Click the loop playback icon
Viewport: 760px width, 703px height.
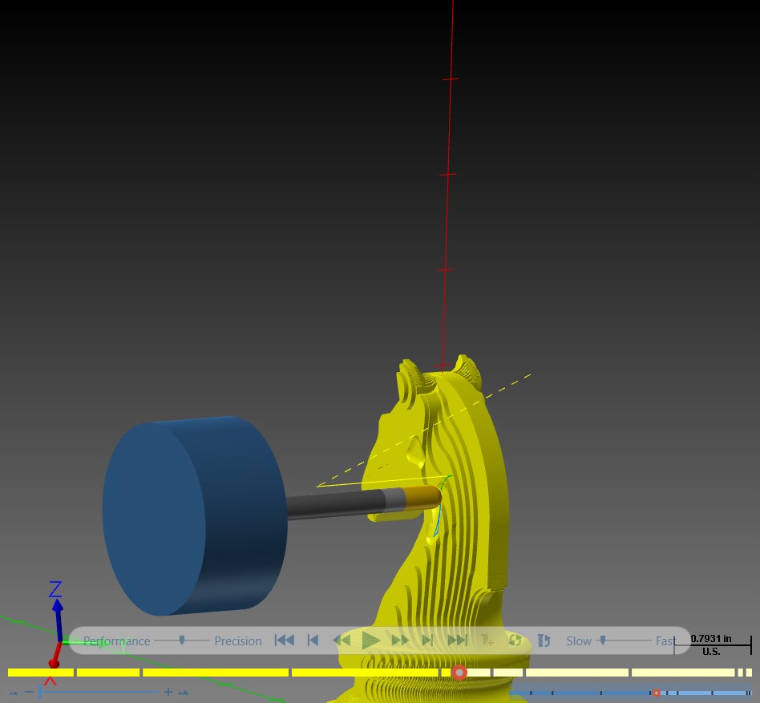tap(515, 640)
